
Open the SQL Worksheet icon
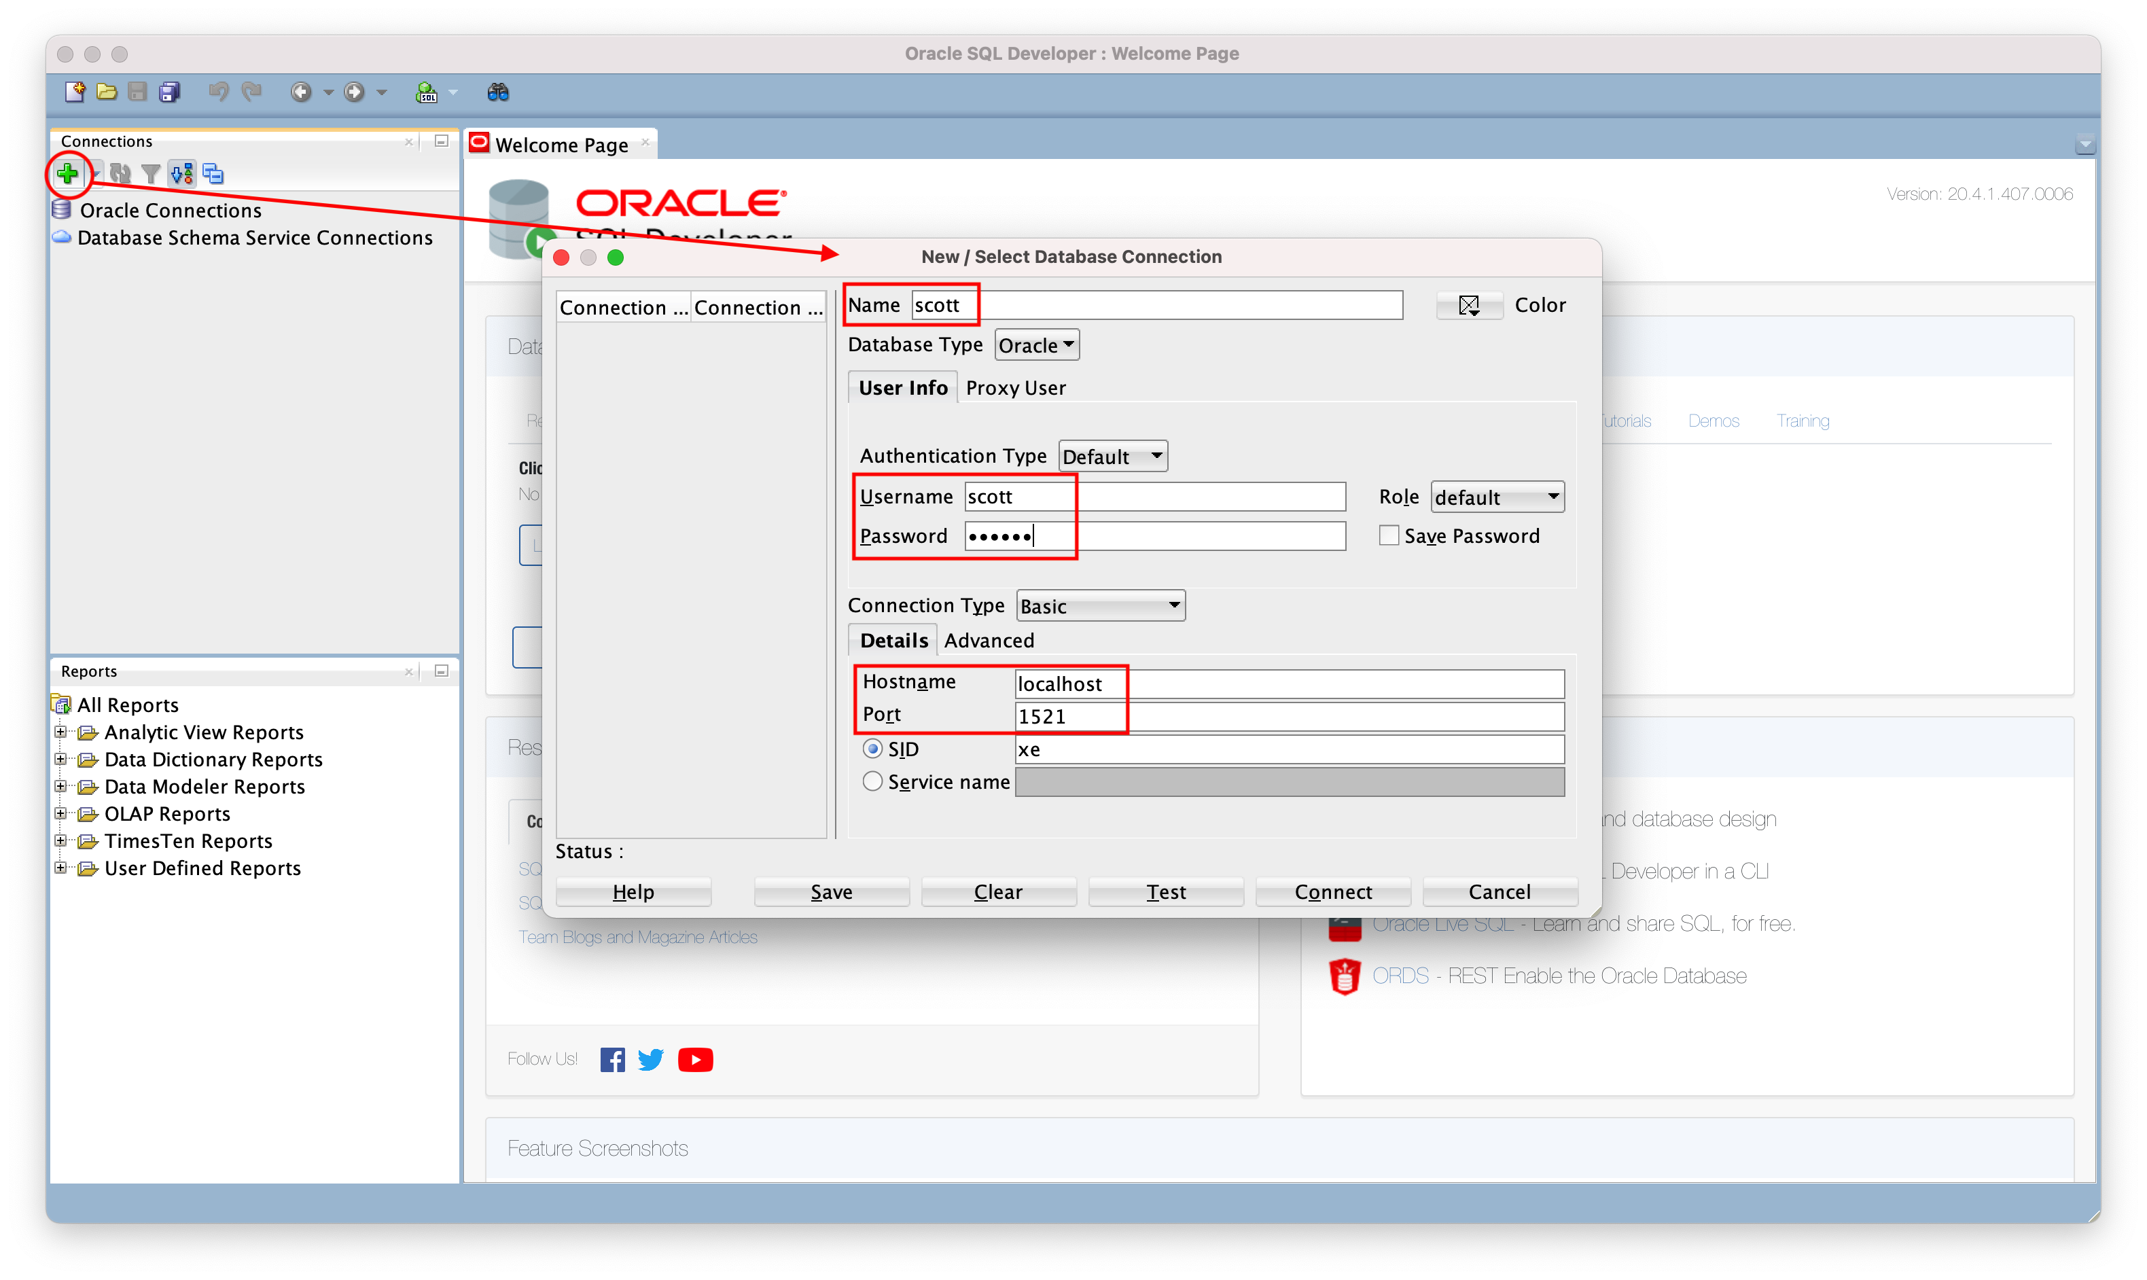point(427,92)
